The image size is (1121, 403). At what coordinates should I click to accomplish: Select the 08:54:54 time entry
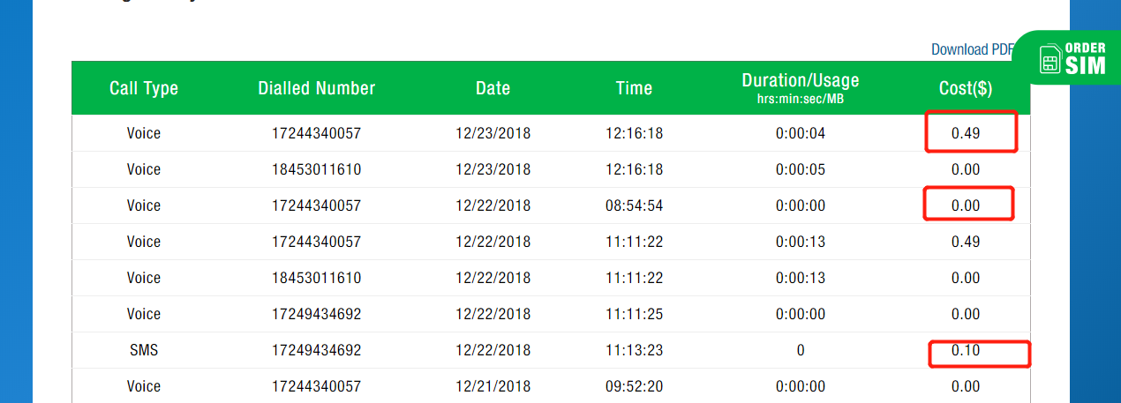[634, 205]
